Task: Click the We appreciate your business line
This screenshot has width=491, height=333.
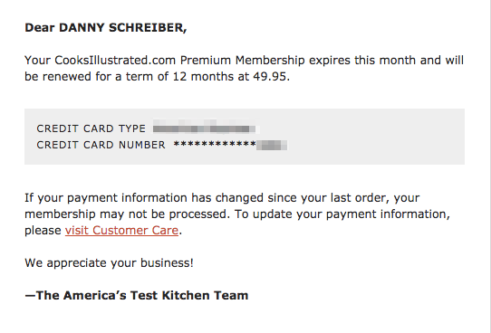Action: pos(109,263)
